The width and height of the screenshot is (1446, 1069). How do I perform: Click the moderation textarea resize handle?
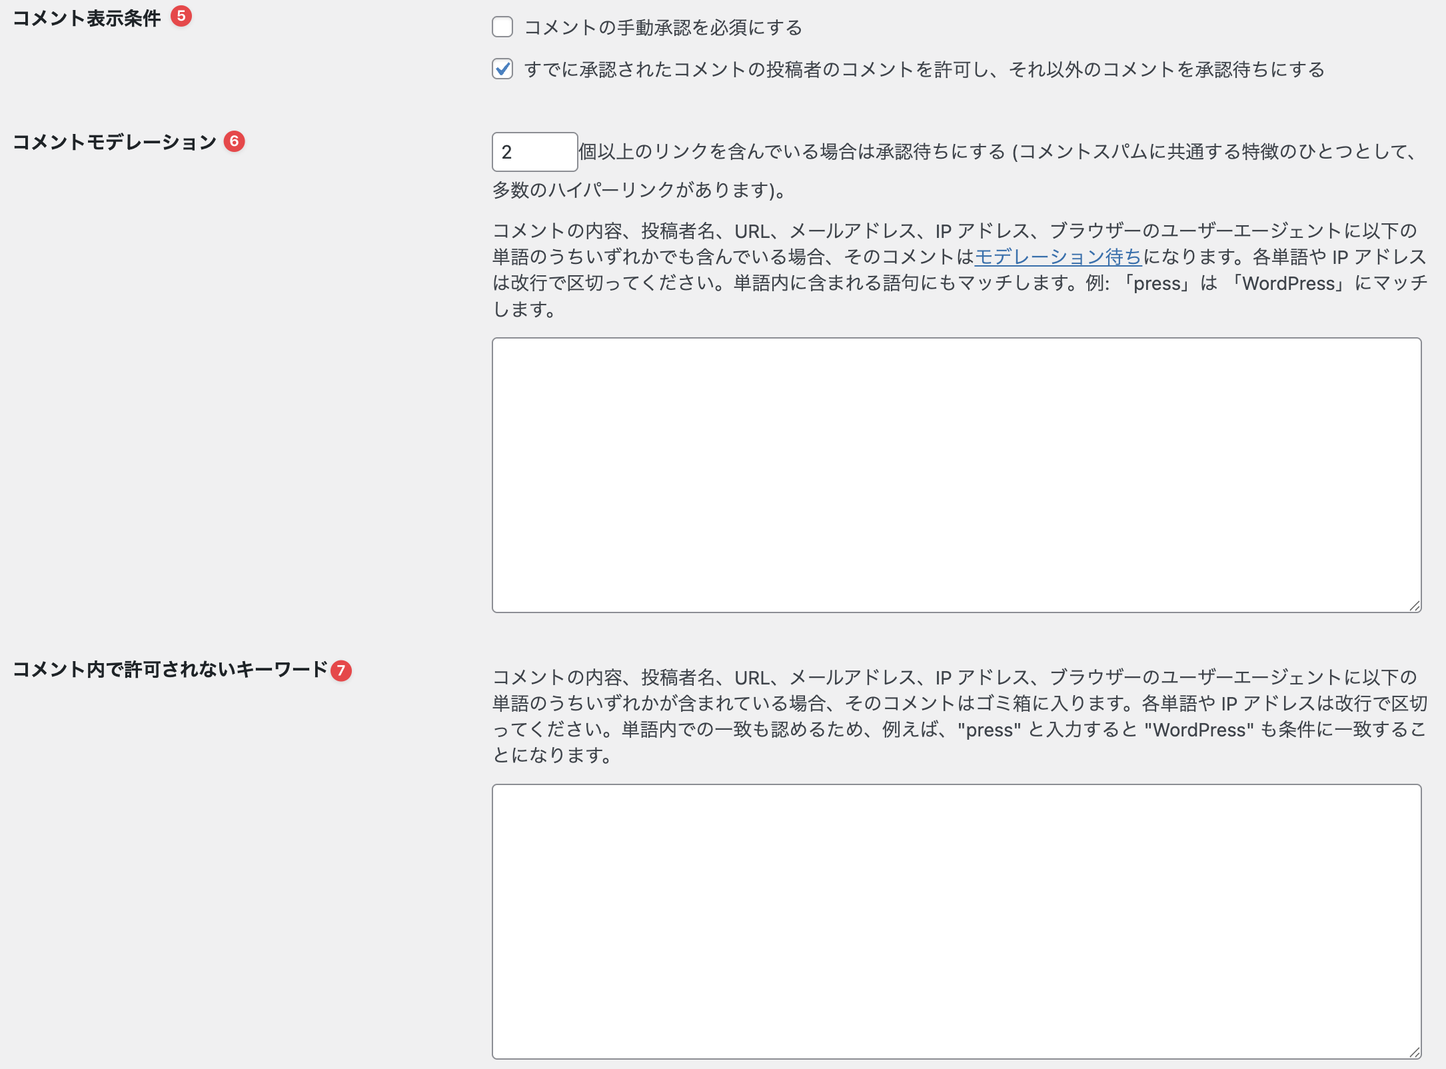(1414, 605)
